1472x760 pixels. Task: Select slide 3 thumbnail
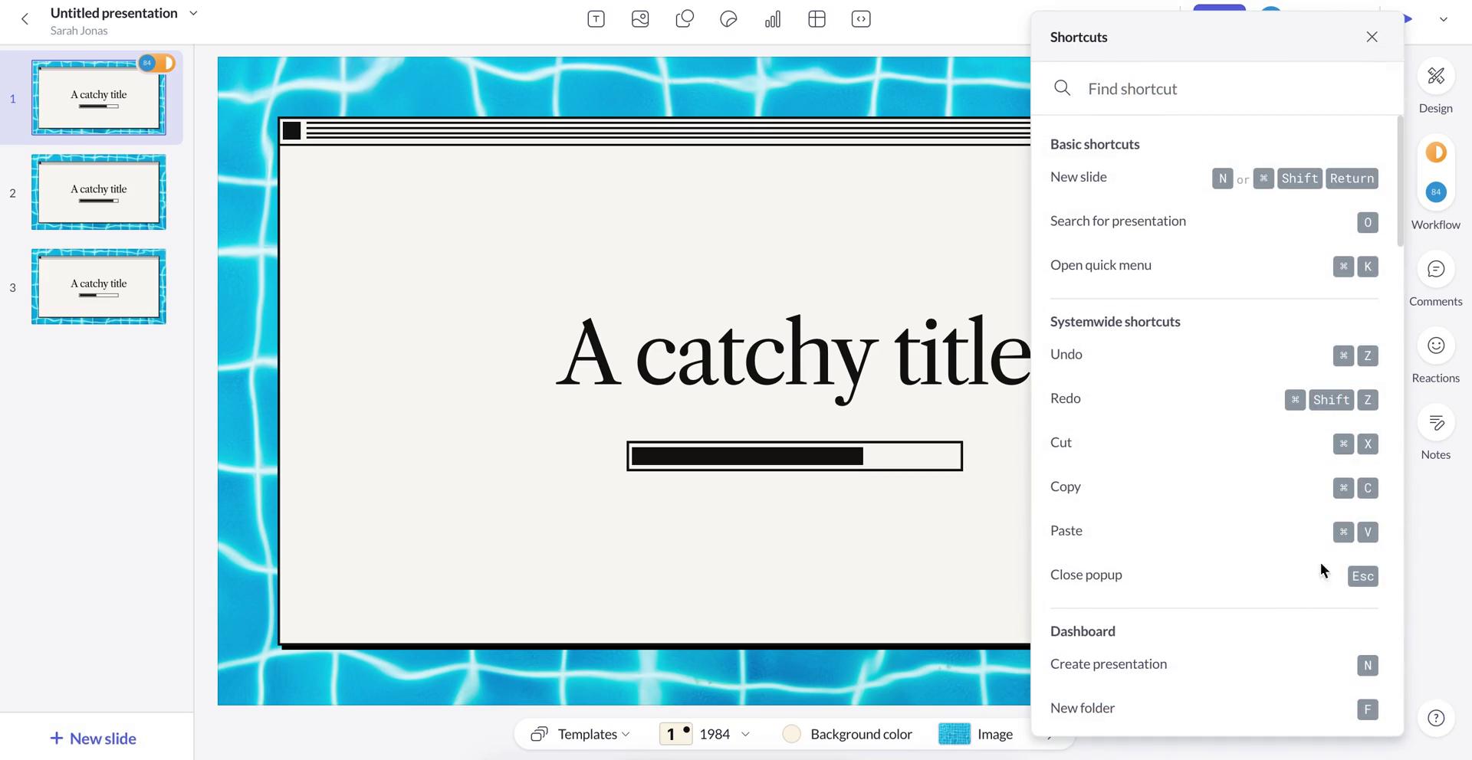[x=98, y=287]
